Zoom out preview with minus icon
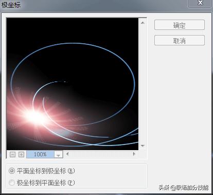The width and height of the screenshot is (213, 195). point(12,154)
